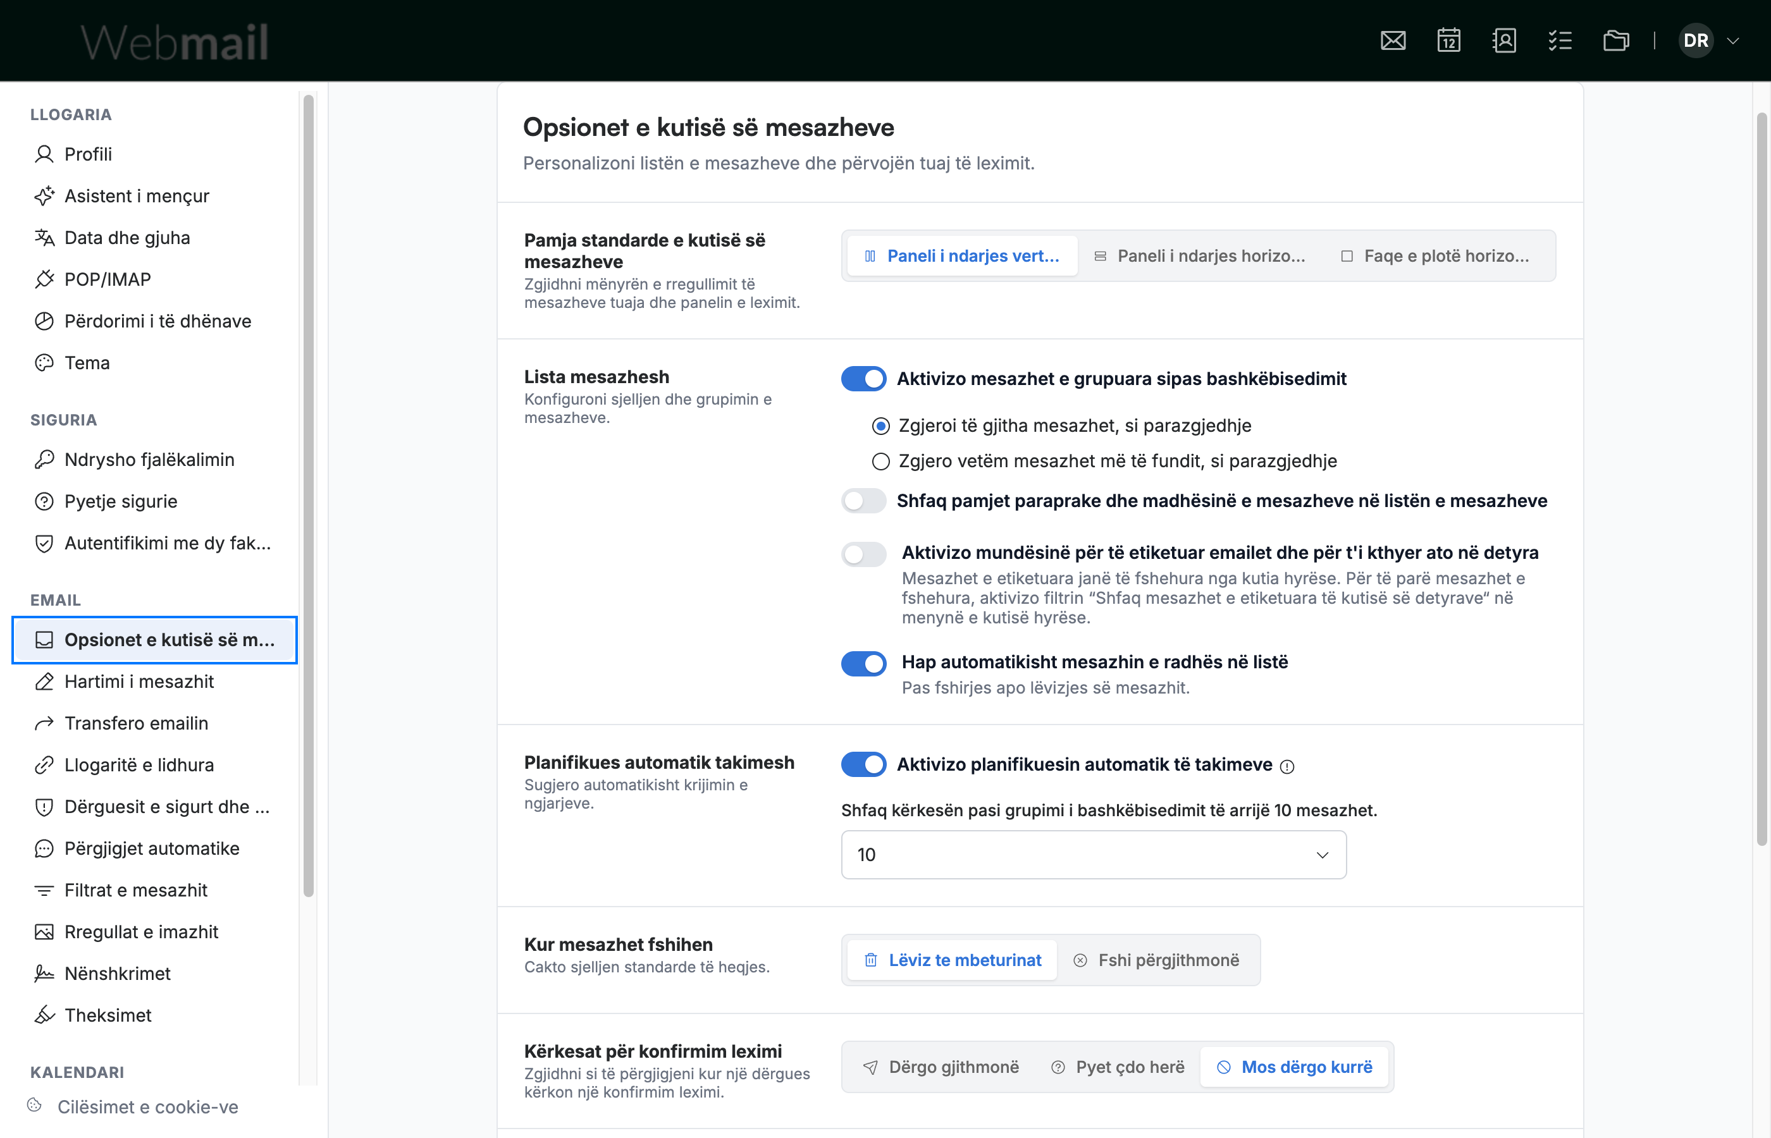Click the Asistent i mençur sparkle icon

click(x=44, y=196)
